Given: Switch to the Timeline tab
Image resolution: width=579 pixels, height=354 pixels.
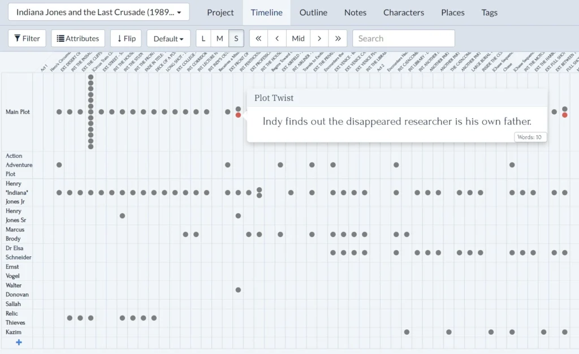Looking at the screenshot, I should (267, 12).
